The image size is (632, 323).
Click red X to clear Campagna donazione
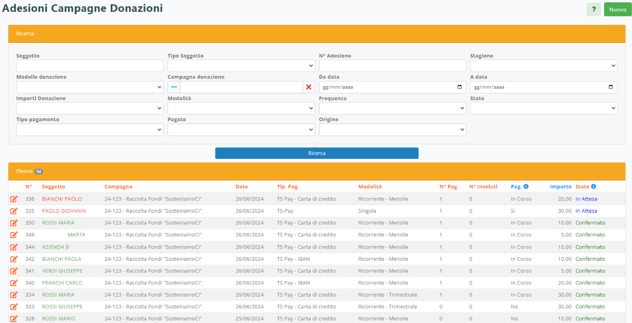click(x=309, y=87)
